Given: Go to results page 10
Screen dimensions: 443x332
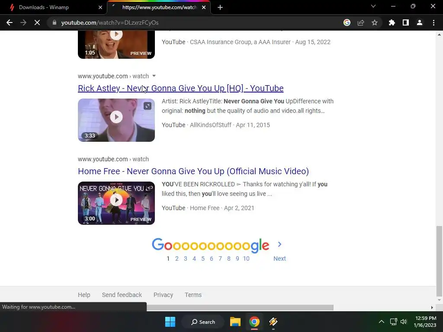Looking at the screenshot, I should coord(246,259).
